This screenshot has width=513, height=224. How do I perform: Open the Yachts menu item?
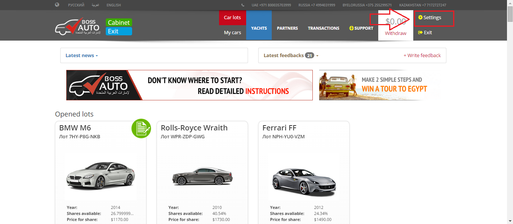tap(259, 25)
